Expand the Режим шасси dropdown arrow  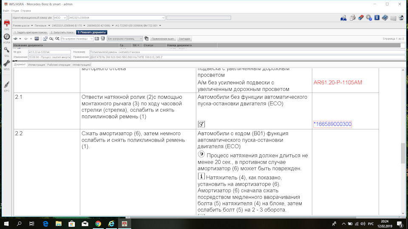tap(32, 26)
